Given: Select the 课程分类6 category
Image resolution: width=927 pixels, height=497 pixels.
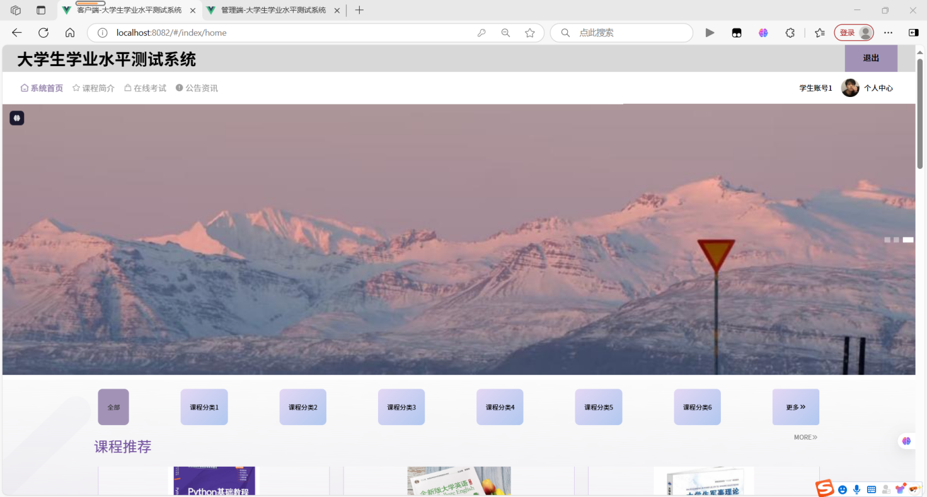Looking at the screenshot, I should (x=698, y=407).
